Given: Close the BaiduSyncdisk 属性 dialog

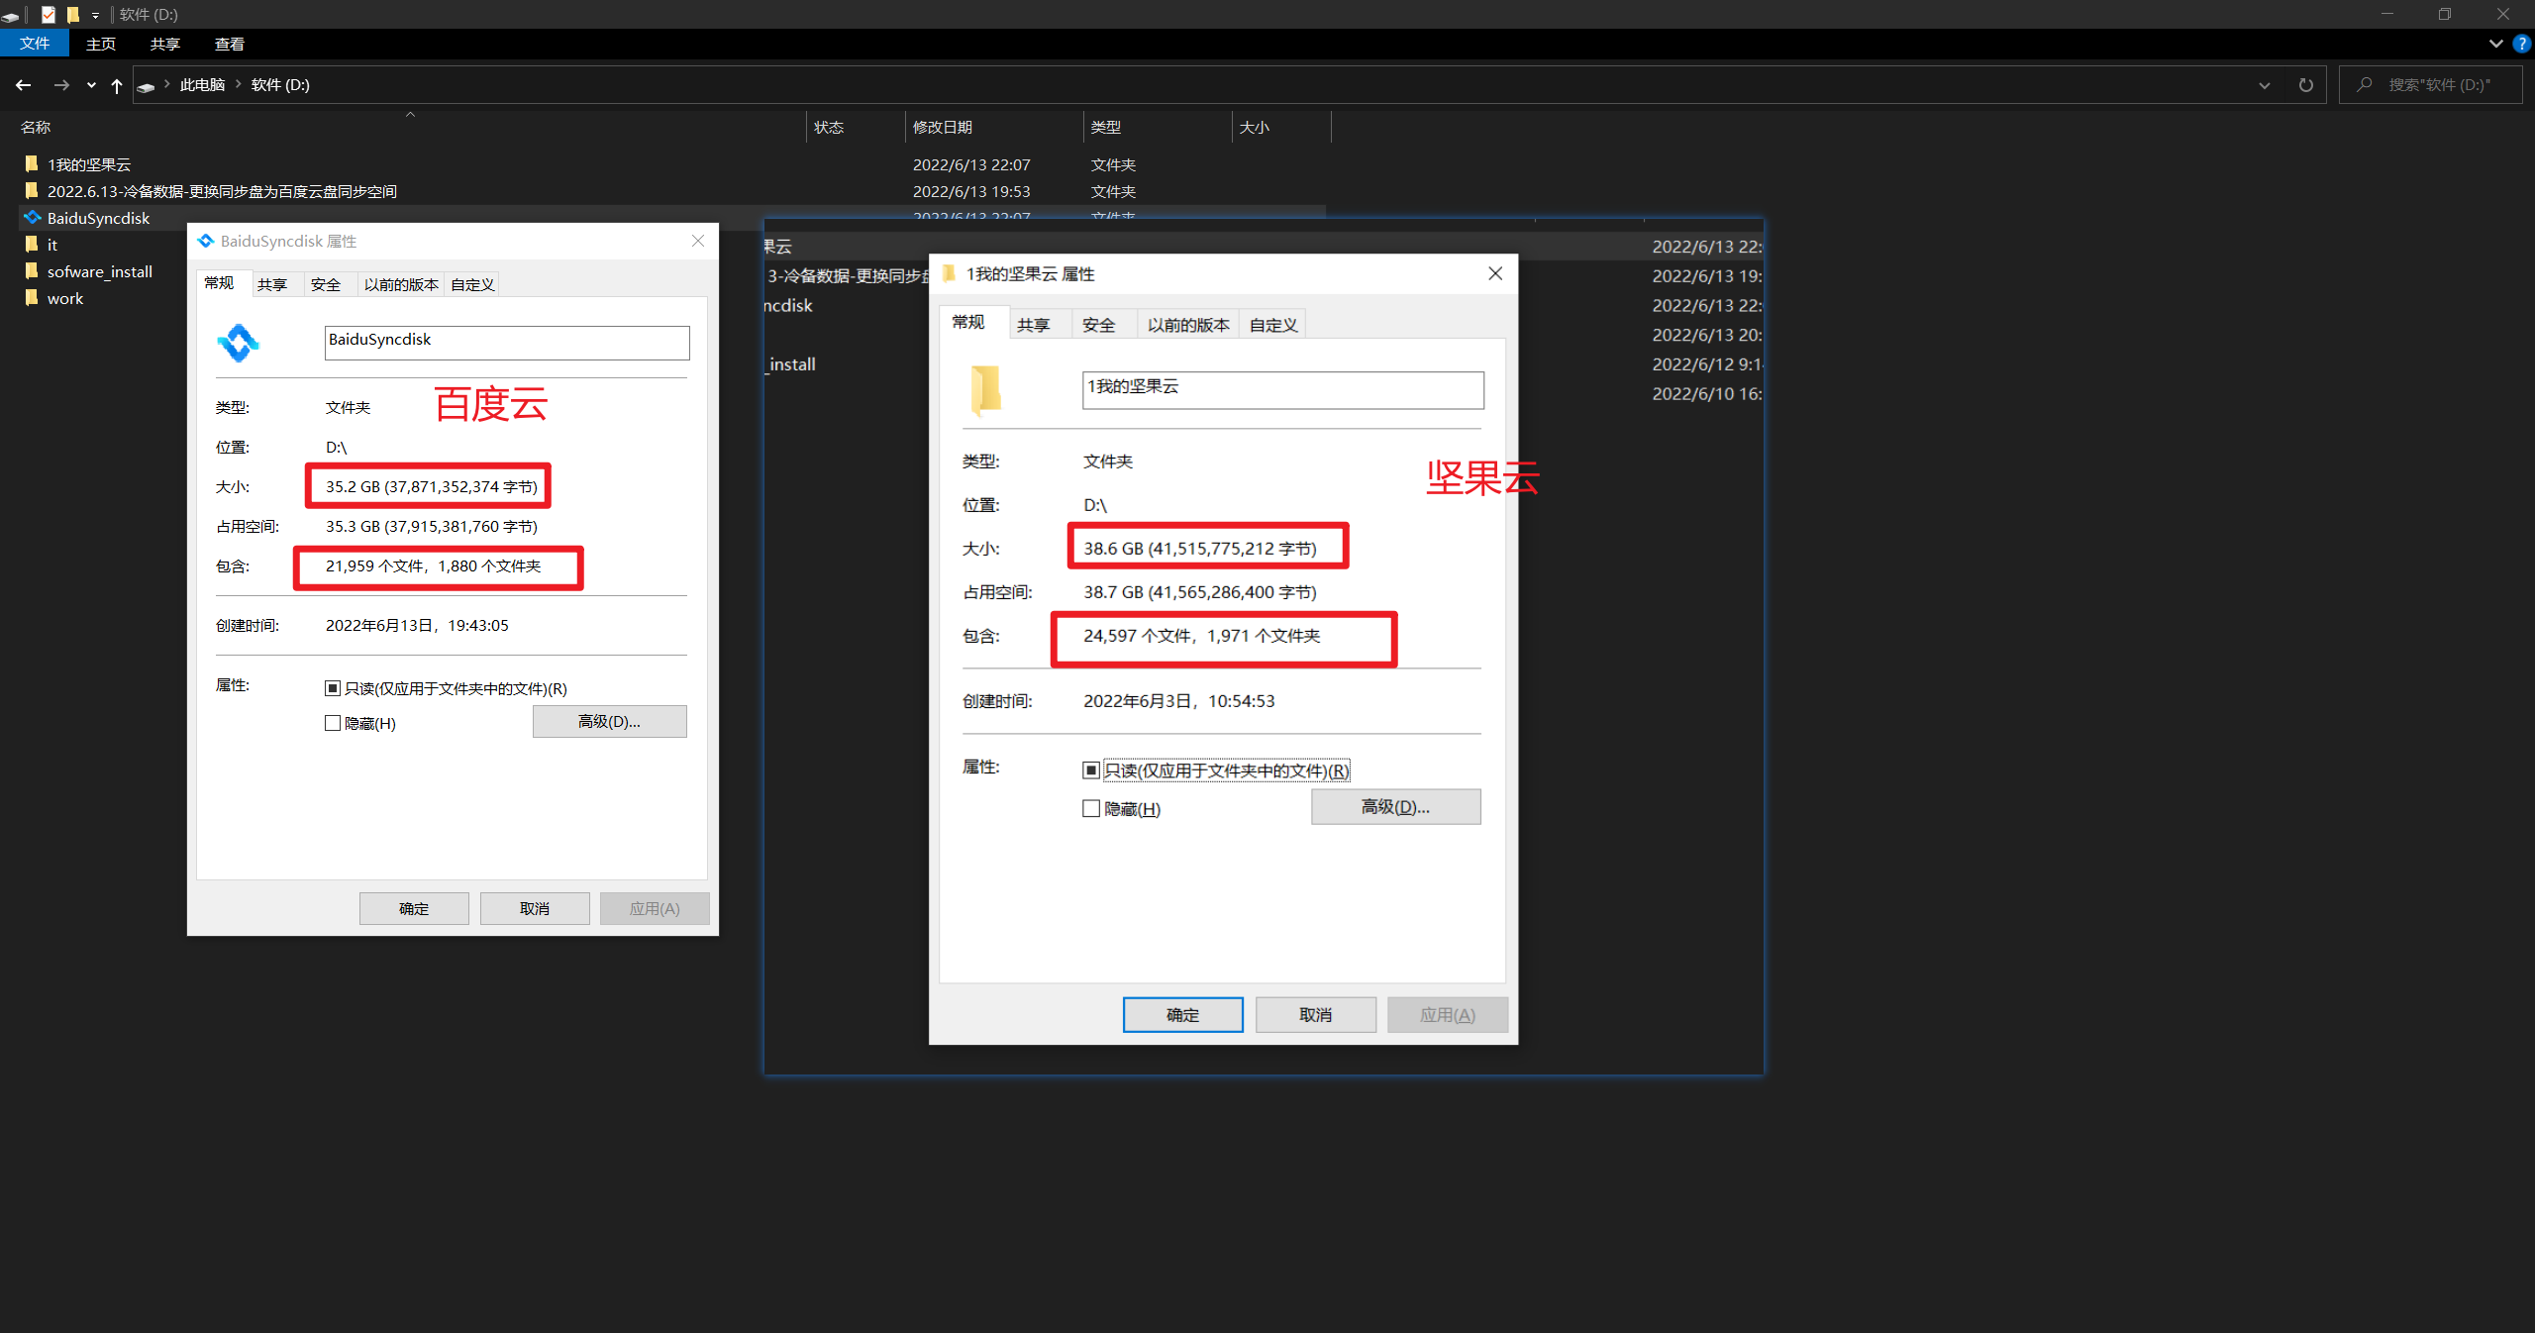Looking at the screenshot, I should [698, 241].
